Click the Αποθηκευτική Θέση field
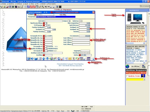150x112 pixels. (x=53, y=53)
